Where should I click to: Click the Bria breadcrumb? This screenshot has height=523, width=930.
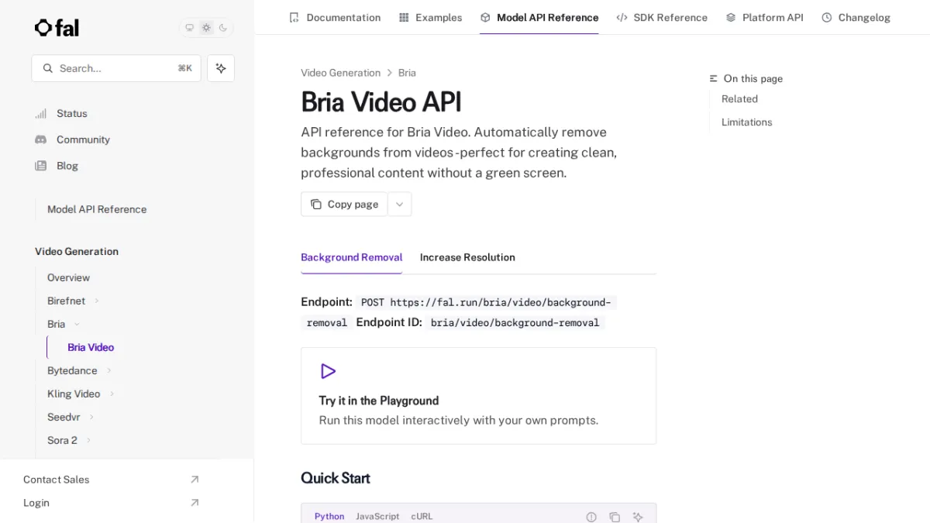pos(407,73)
